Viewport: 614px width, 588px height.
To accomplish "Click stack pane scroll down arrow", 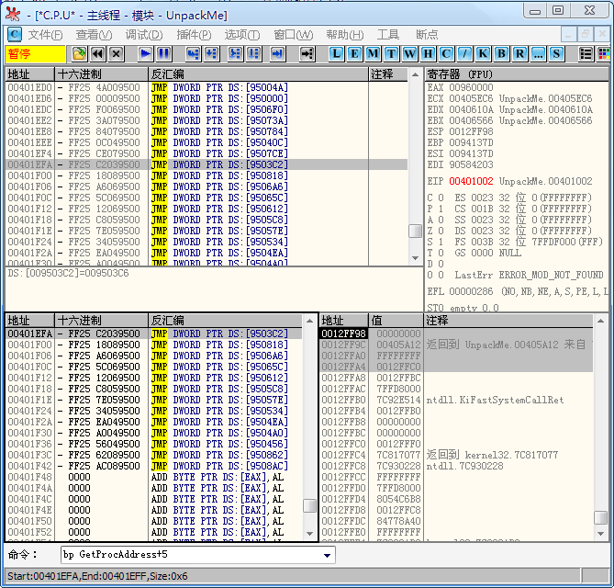I will pyautogui.click(x=600, y=534).
